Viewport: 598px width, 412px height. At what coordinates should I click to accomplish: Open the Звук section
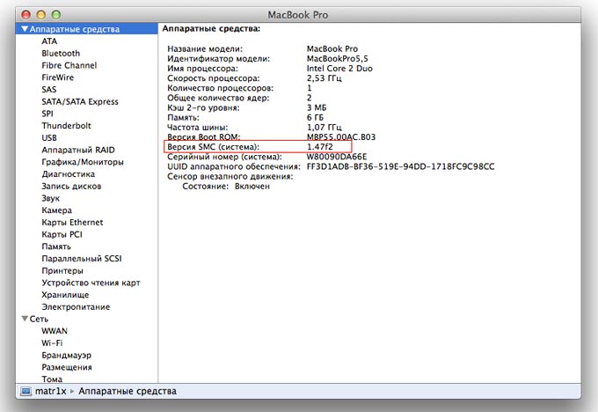[x=50, y=198]
